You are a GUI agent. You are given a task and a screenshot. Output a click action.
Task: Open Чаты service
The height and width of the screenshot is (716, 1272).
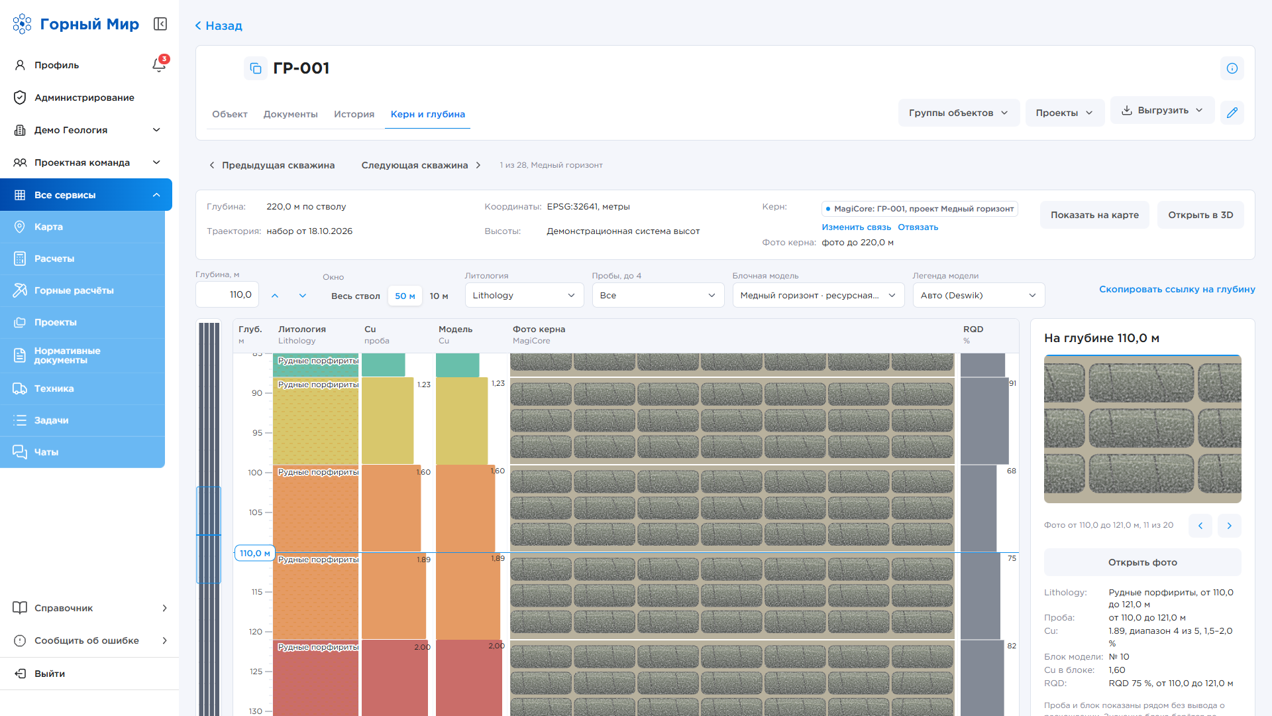tap(82, 452)
